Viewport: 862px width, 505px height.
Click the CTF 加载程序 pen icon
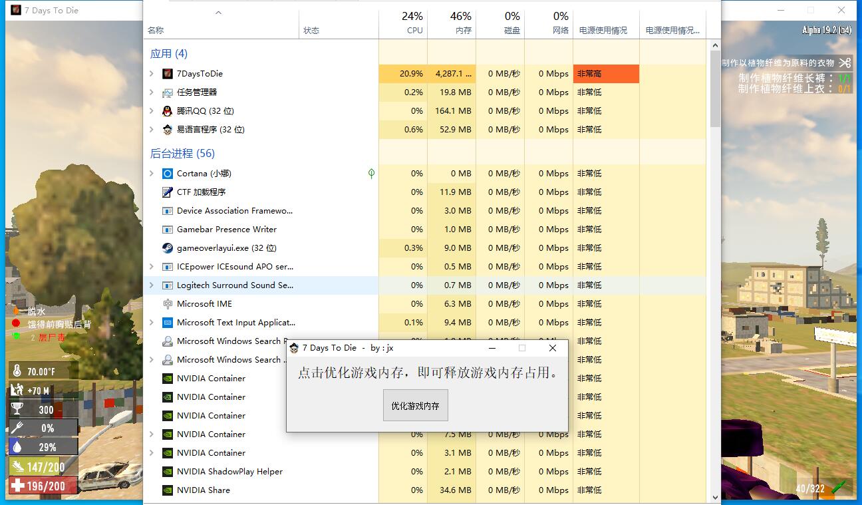click(x=168, y=192)
